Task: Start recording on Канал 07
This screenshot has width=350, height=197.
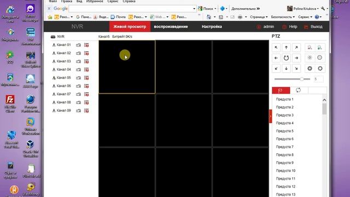Action: (86, 94)
